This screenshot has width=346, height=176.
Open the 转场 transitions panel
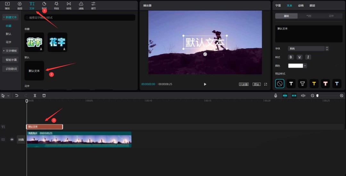pos(69,5)
